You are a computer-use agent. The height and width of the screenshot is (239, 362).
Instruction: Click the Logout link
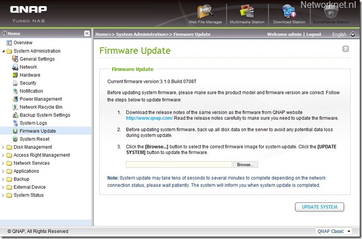[x=314, y=34]
